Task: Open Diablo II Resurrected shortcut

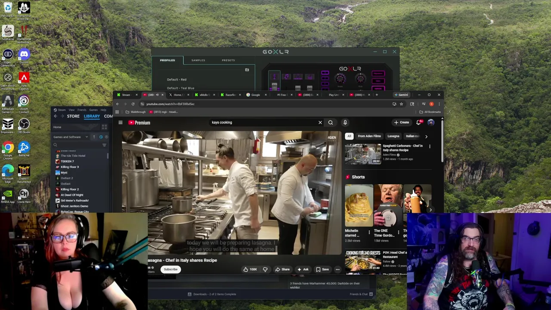Action: click(x=24, y=174)
